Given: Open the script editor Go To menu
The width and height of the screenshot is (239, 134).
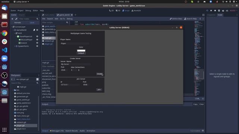Looking at the screenshot, I should (x=62, y=19).
